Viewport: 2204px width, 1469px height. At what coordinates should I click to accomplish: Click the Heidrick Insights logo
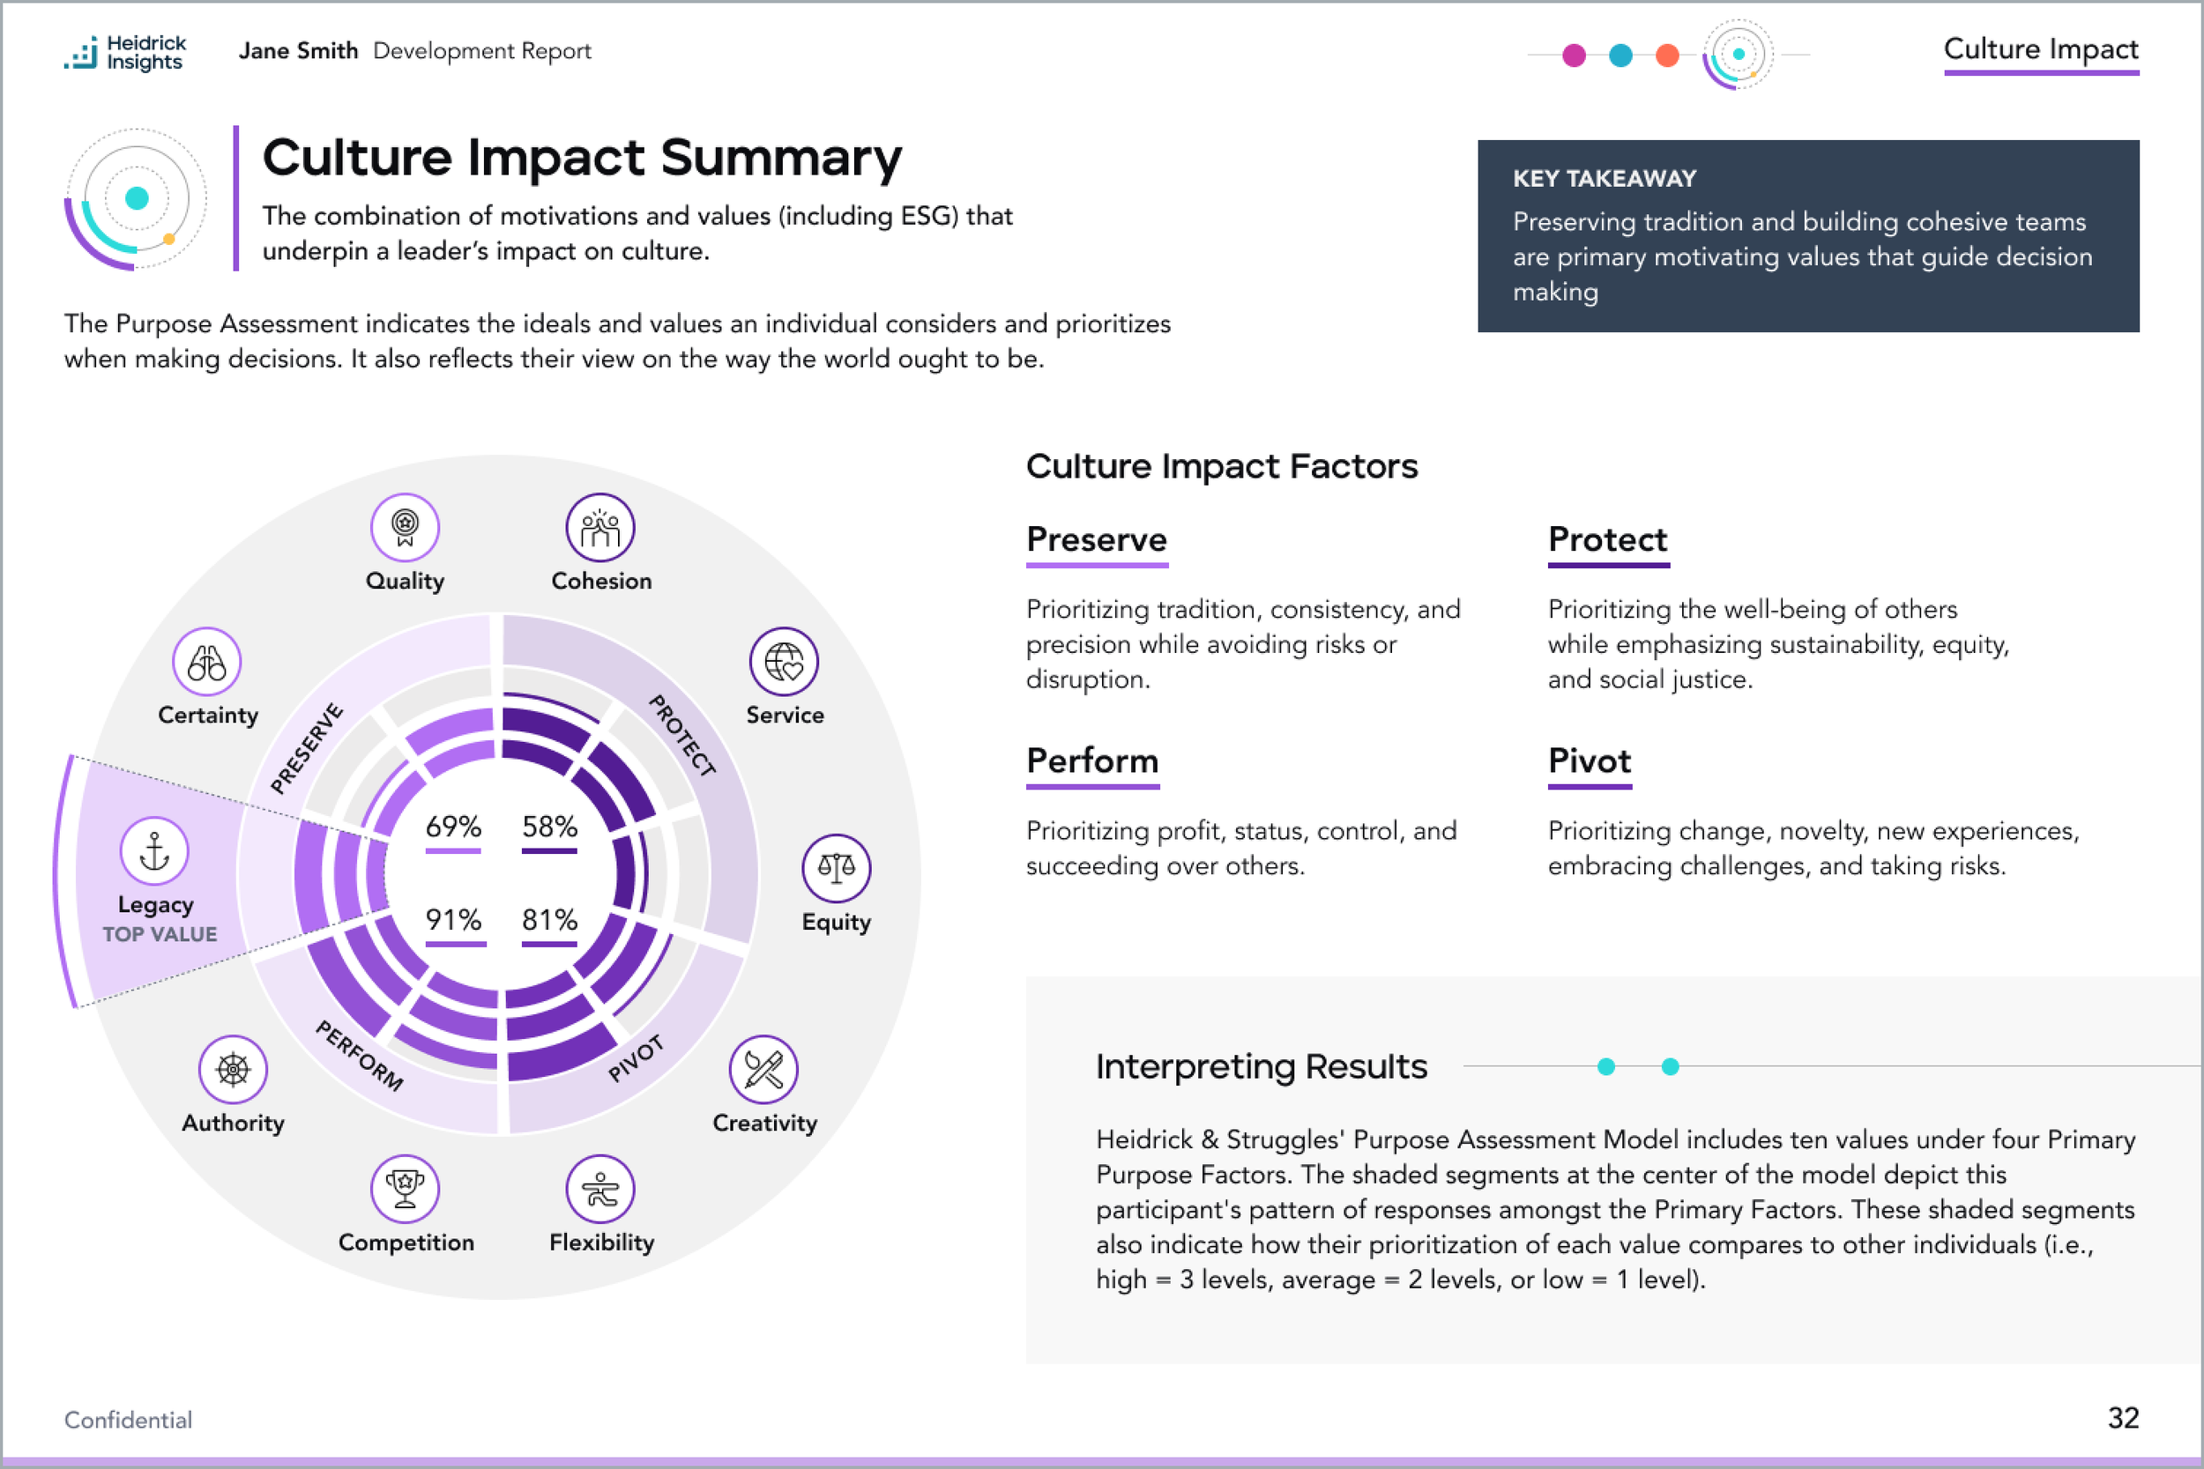125,53
